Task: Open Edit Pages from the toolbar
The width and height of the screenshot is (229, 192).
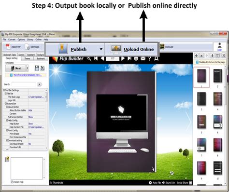Action: [x=33, y=47]
